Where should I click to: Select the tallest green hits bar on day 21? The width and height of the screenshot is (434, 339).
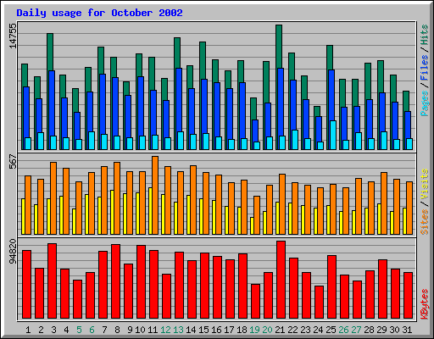pos(279,46)
